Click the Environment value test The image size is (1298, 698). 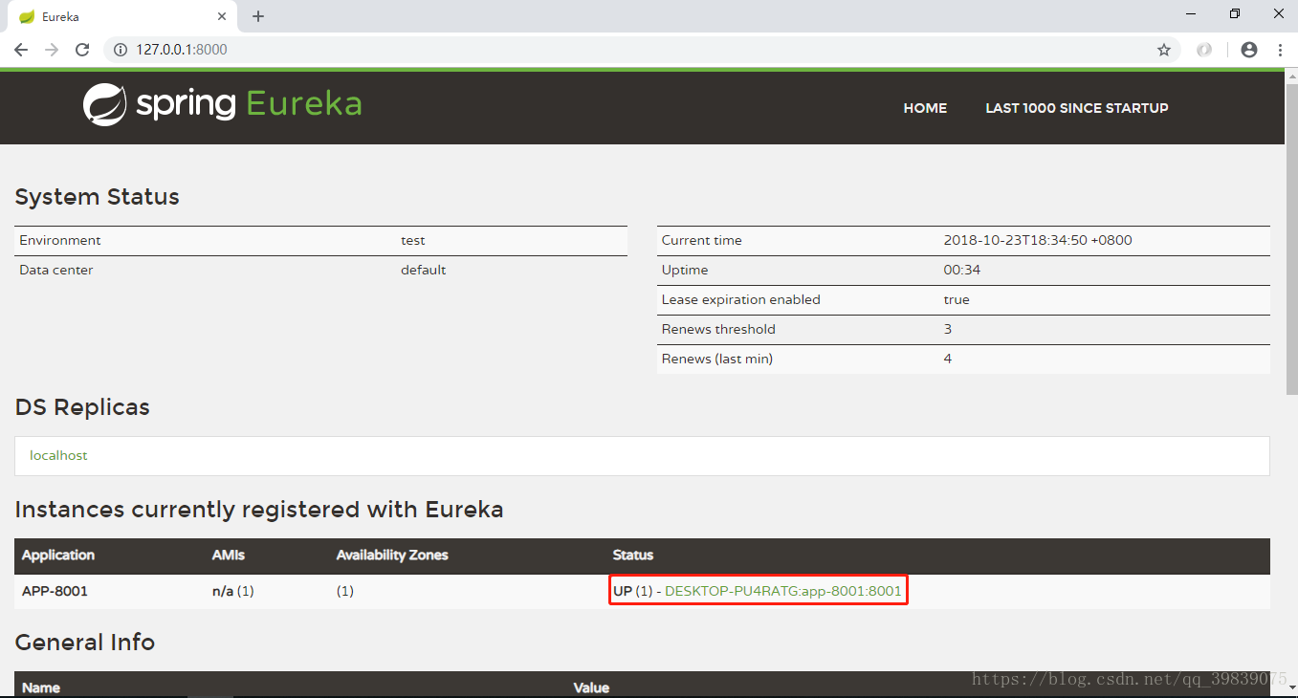(413, 240)
